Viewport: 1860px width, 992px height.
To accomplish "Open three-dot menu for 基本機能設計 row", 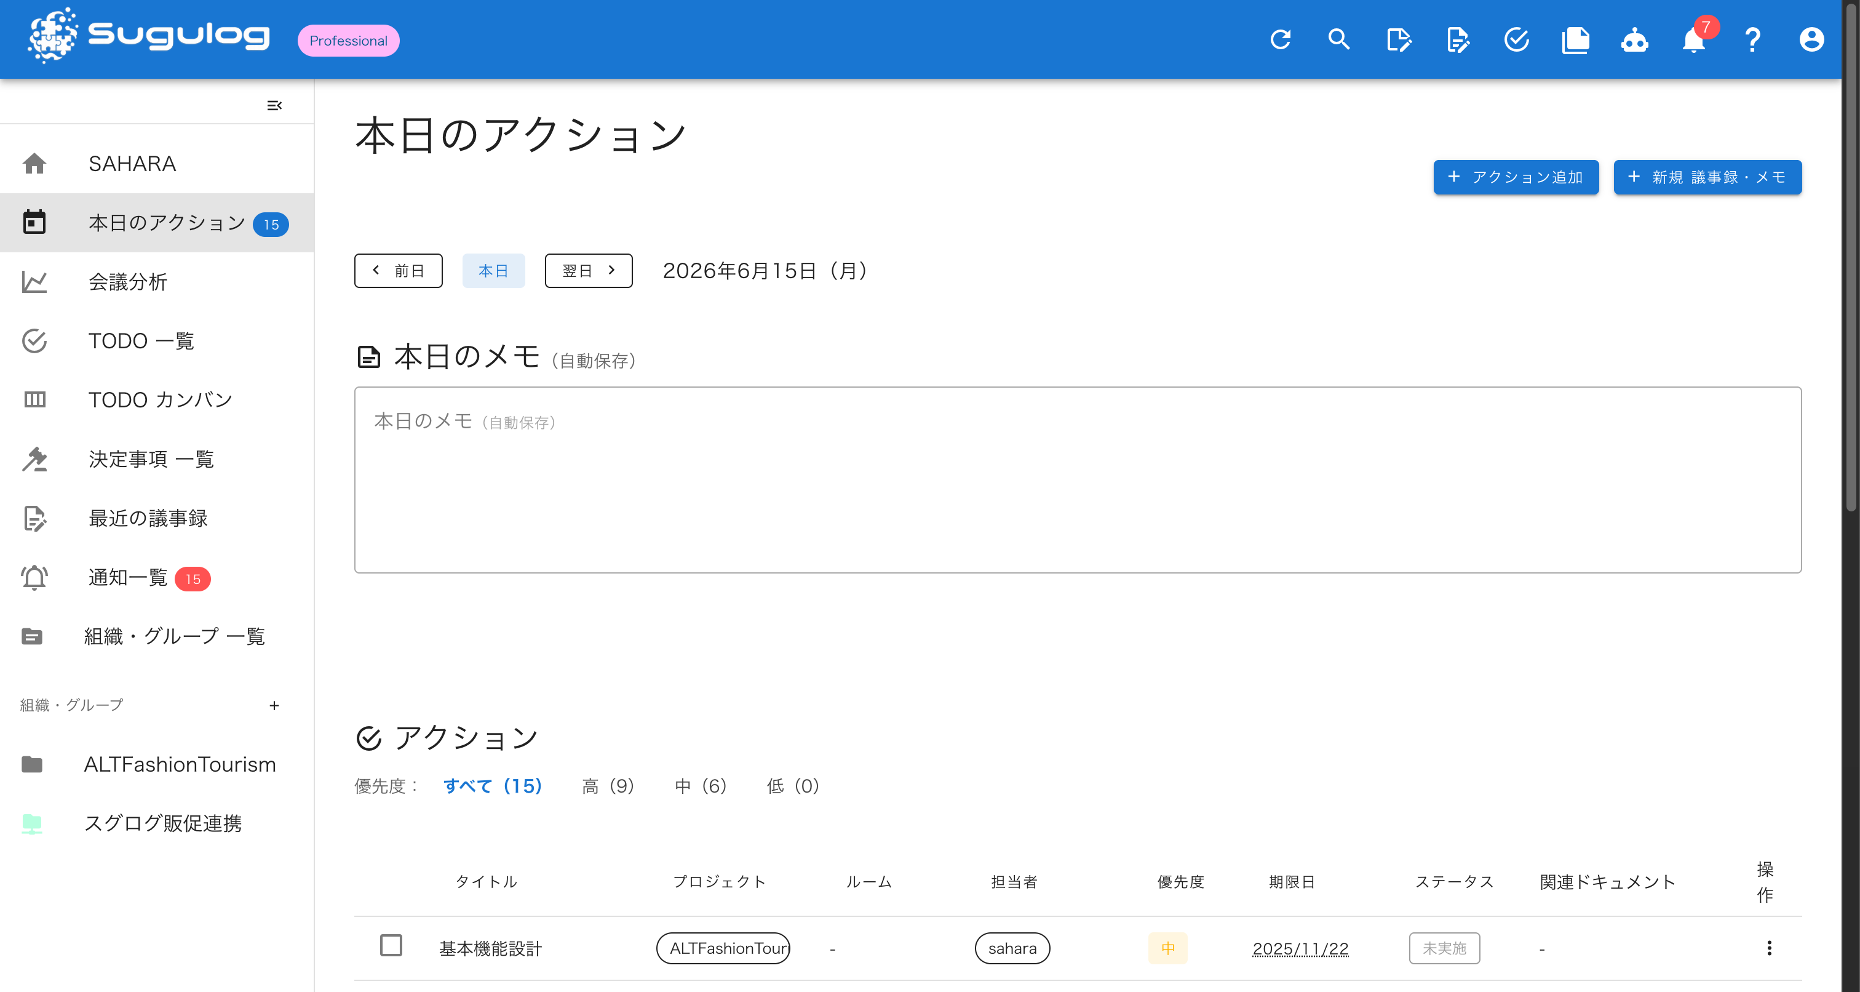I will coord(1769,948).
